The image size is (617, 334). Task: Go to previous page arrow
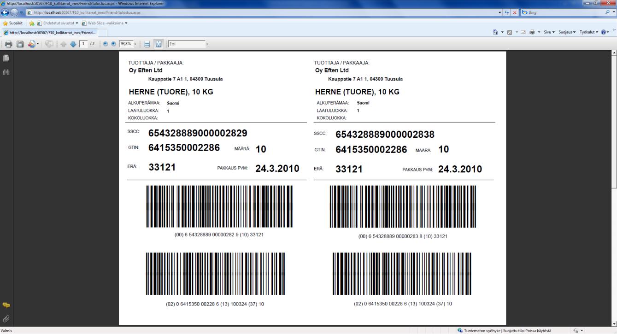coord(64,44)
